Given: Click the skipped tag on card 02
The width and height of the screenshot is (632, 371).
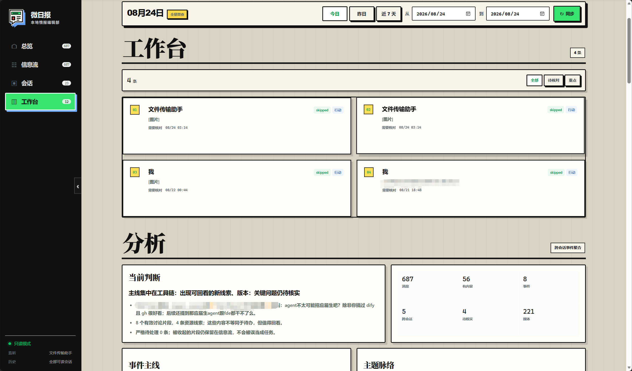Looking at the screenshot, I should [x=556, y=110].
